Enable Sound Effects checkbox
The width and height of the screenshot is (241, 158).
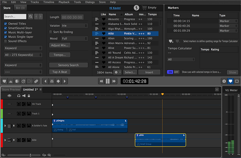tap(5, 41)
